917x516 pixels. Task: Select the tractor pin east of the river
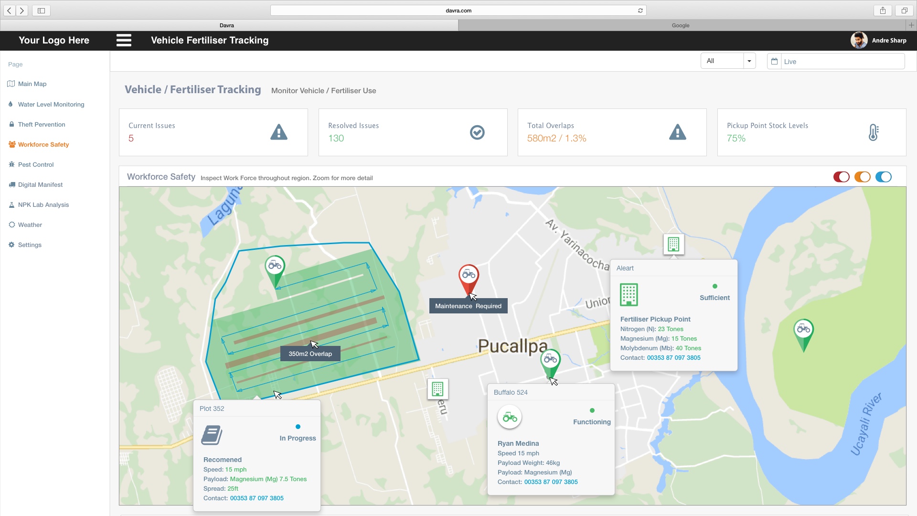click(x=804, y=335)
